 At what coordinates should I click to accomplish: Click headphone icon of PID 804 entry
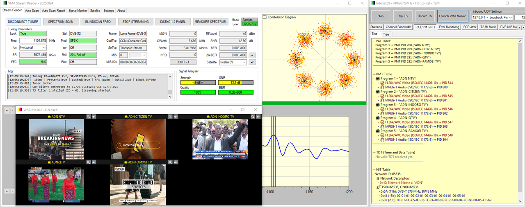383,139
